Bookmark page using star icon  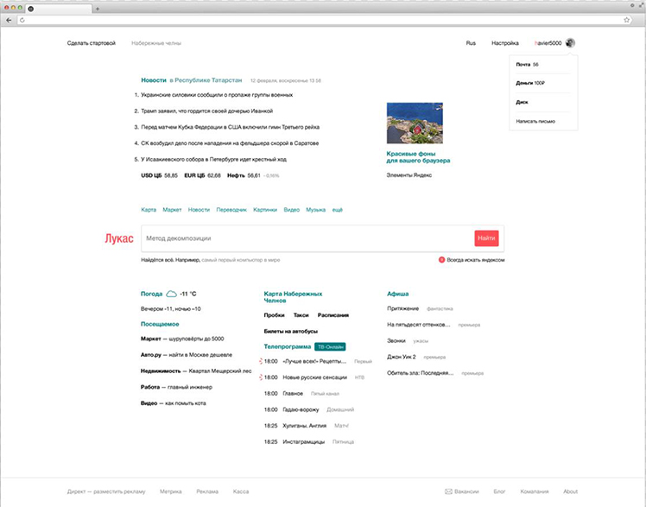(627, 20)
